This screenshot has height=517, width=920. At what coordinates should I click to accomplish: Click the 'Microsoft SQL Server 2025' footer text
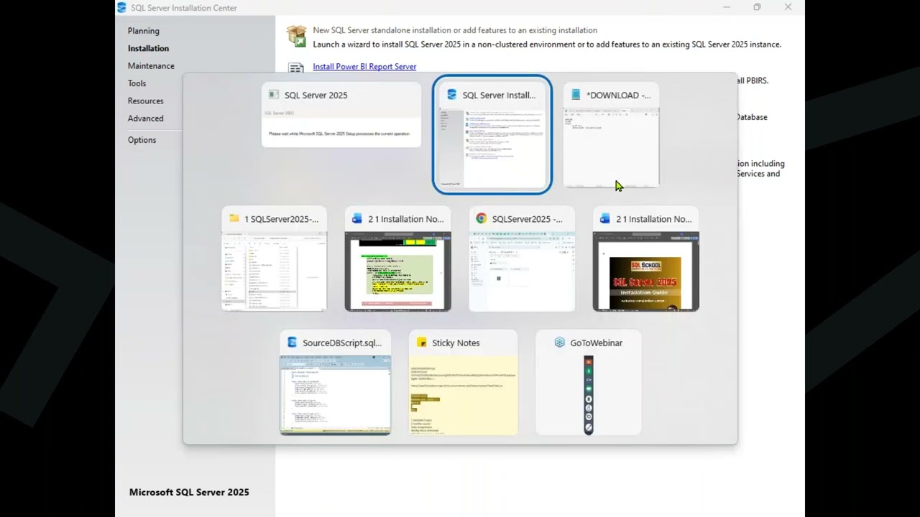[x=189, y=493]
